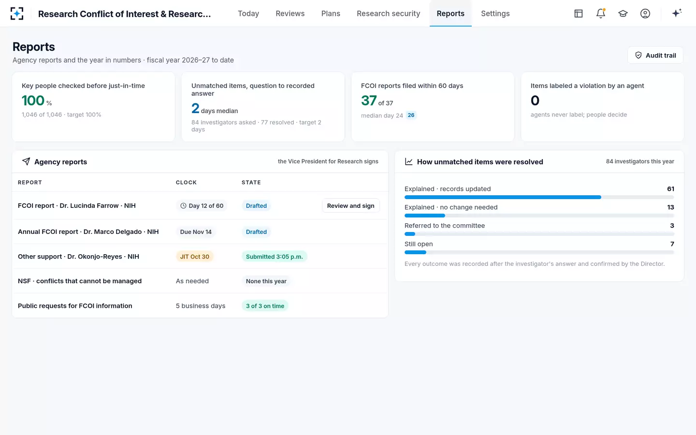
Task: Select the Reports tab
Action: pyautogui.click(x=450, y=14)
